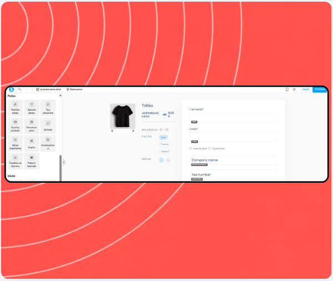The height and width of the screenshot is (281, 333).
Task: Select the Spôsob platby element
Action: click(x=32, y=108)
